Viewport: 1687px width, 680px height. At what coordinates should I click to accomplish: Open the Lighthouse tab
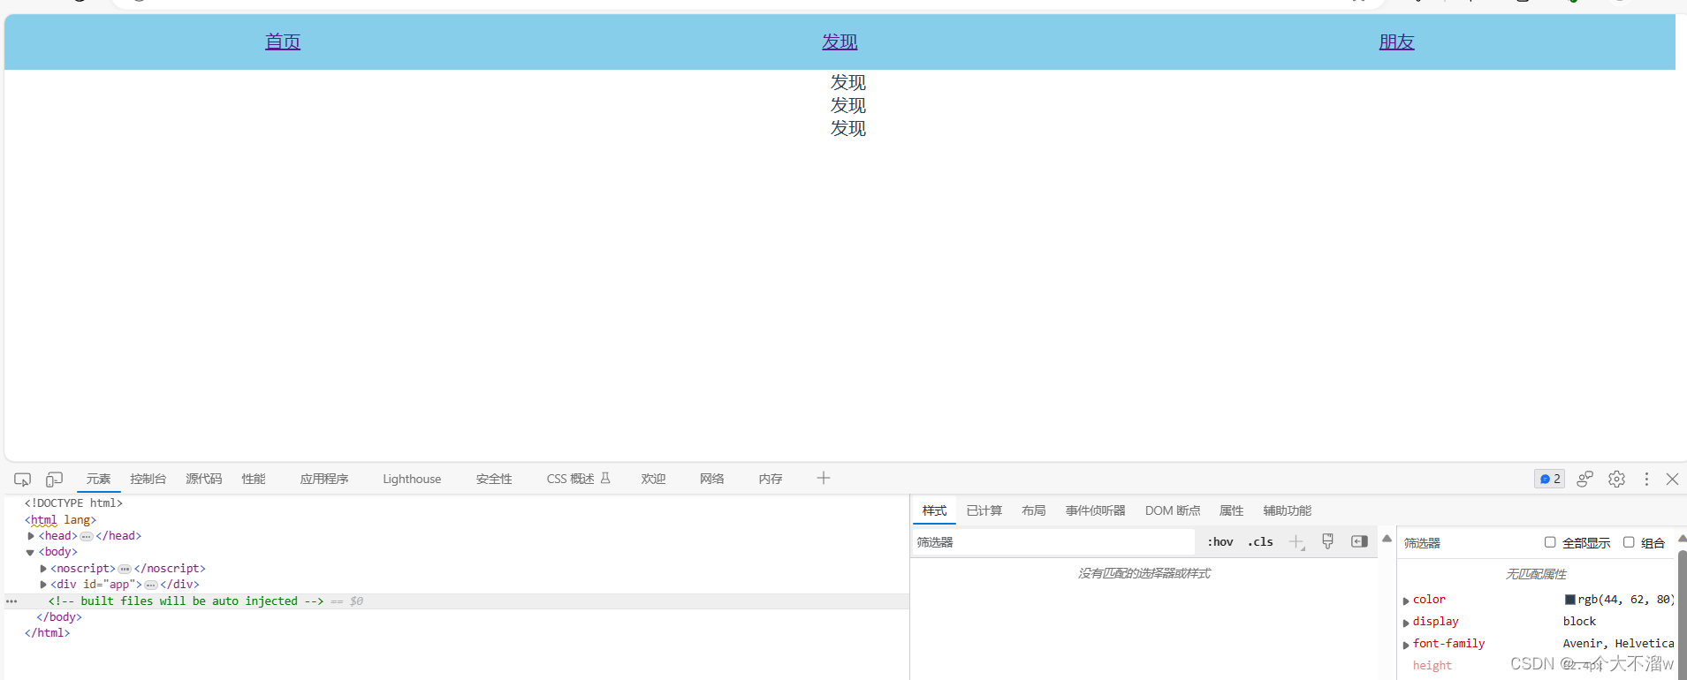click(x=412, y=479)
